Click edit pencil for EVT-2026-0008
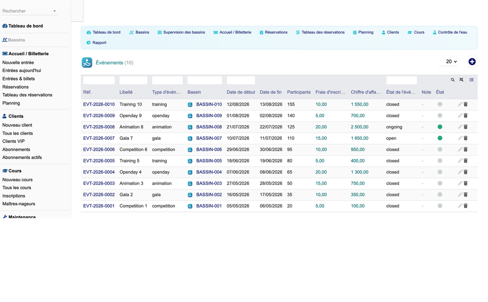This screenshot has width=488, height=302. point(460,127)
